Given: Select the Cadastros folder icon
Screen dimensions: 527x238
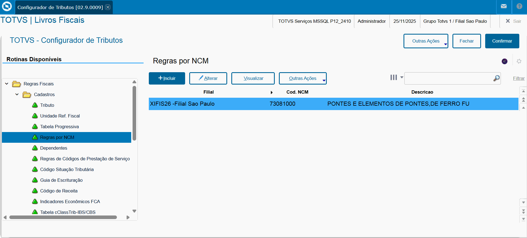Looking at the screenshot, I should 27,94.
